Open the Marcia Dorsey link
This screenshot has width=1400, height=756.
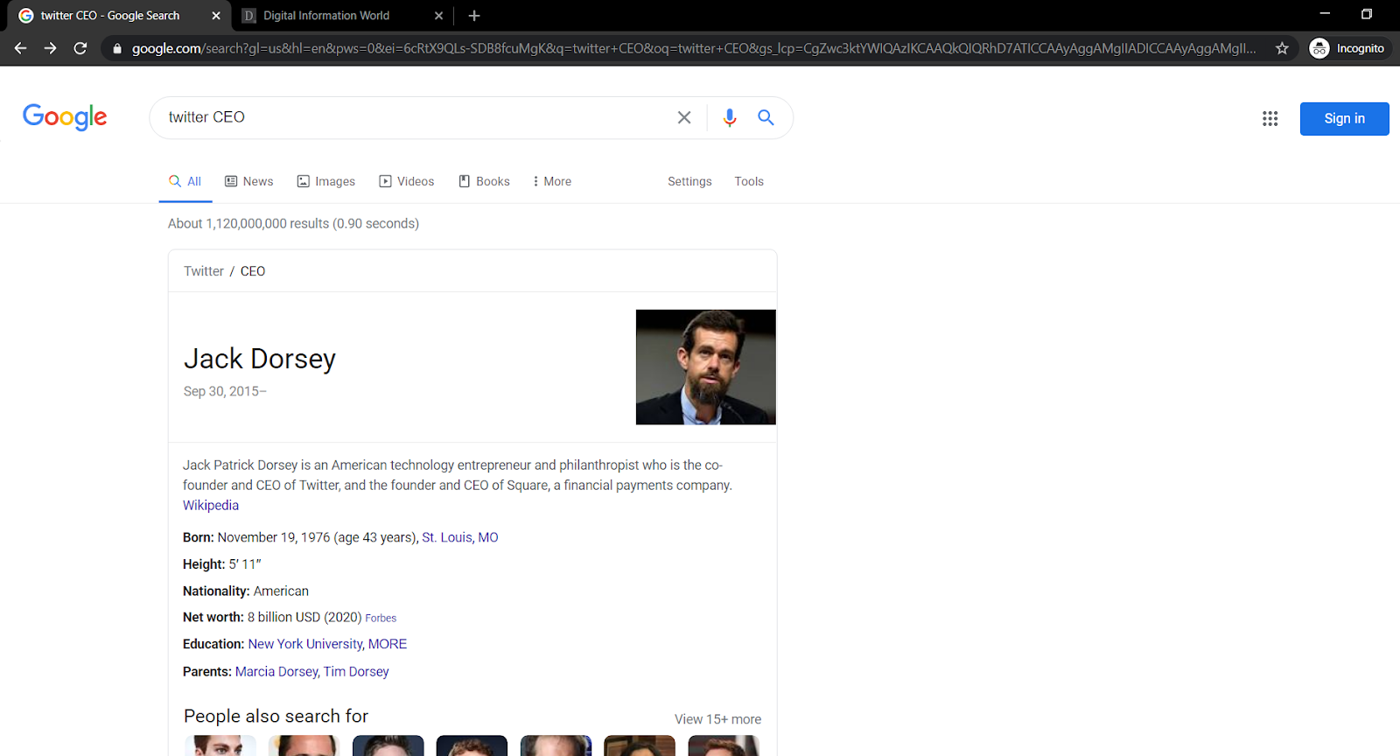[276, 671]
